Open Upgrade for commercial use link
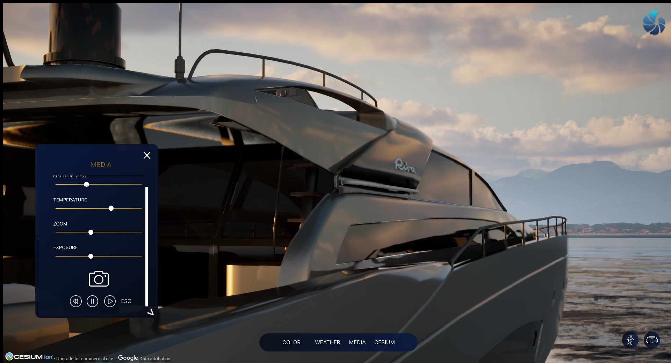Image resolution: width=671 pixels, height=363 pixels. tap(85, 358)
